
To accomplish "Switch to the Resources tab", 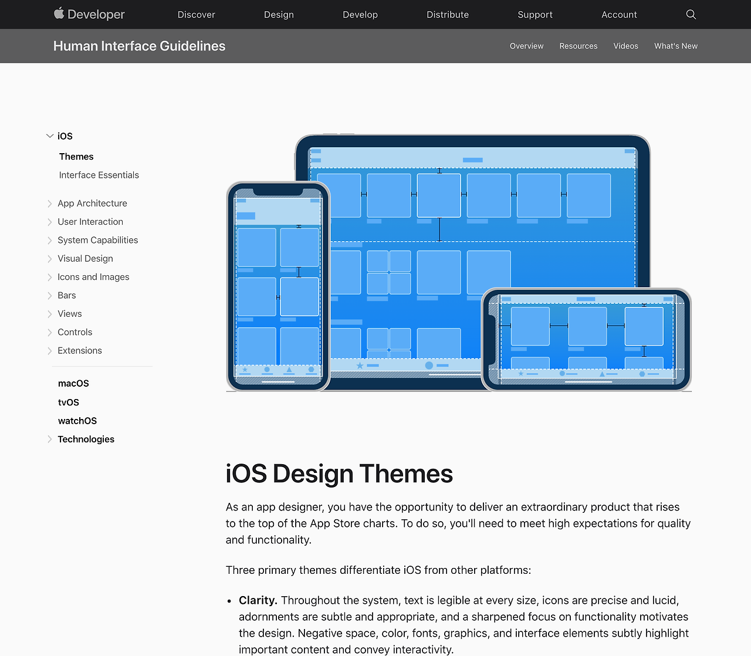I will pos(579,46).
